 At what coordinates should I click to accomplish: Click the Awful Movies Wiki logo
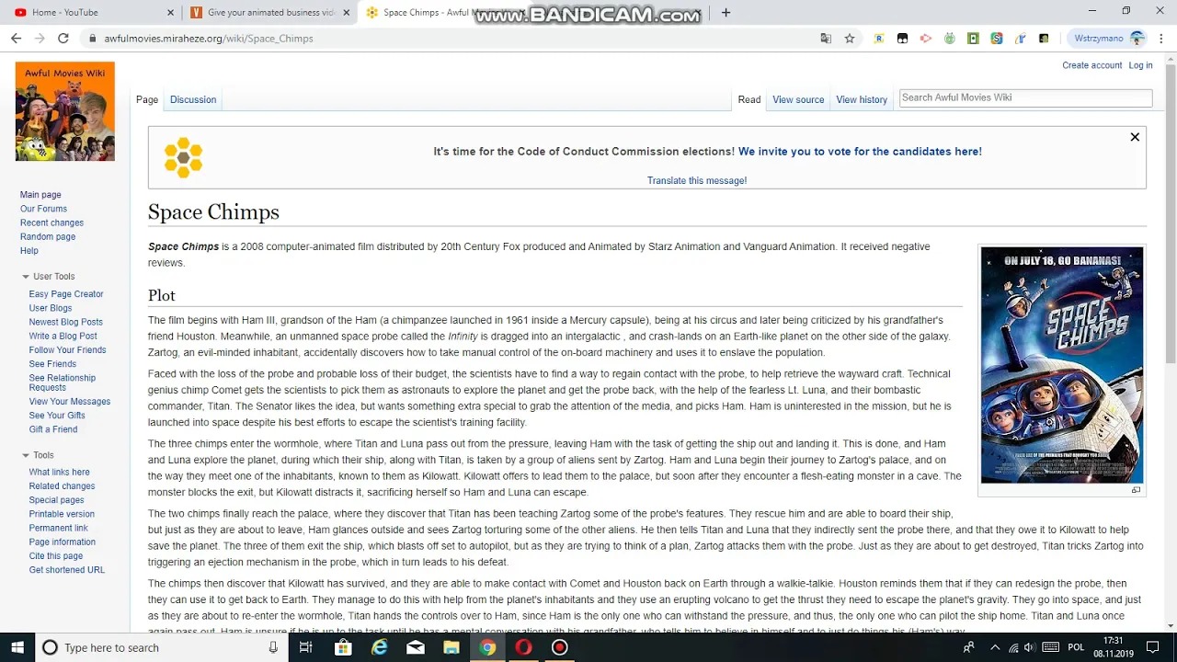click(x=65, y=111)
